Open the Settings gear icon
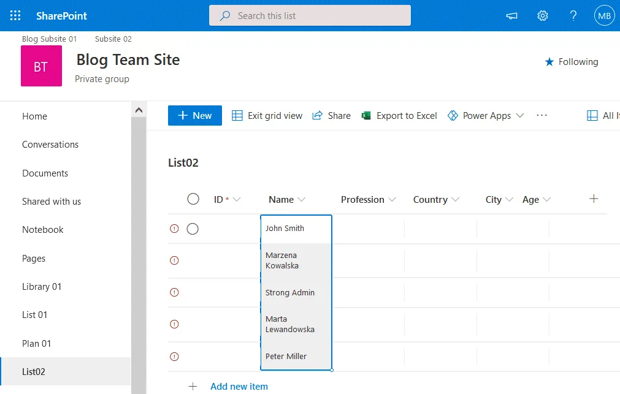 click(x=543, y=16)
